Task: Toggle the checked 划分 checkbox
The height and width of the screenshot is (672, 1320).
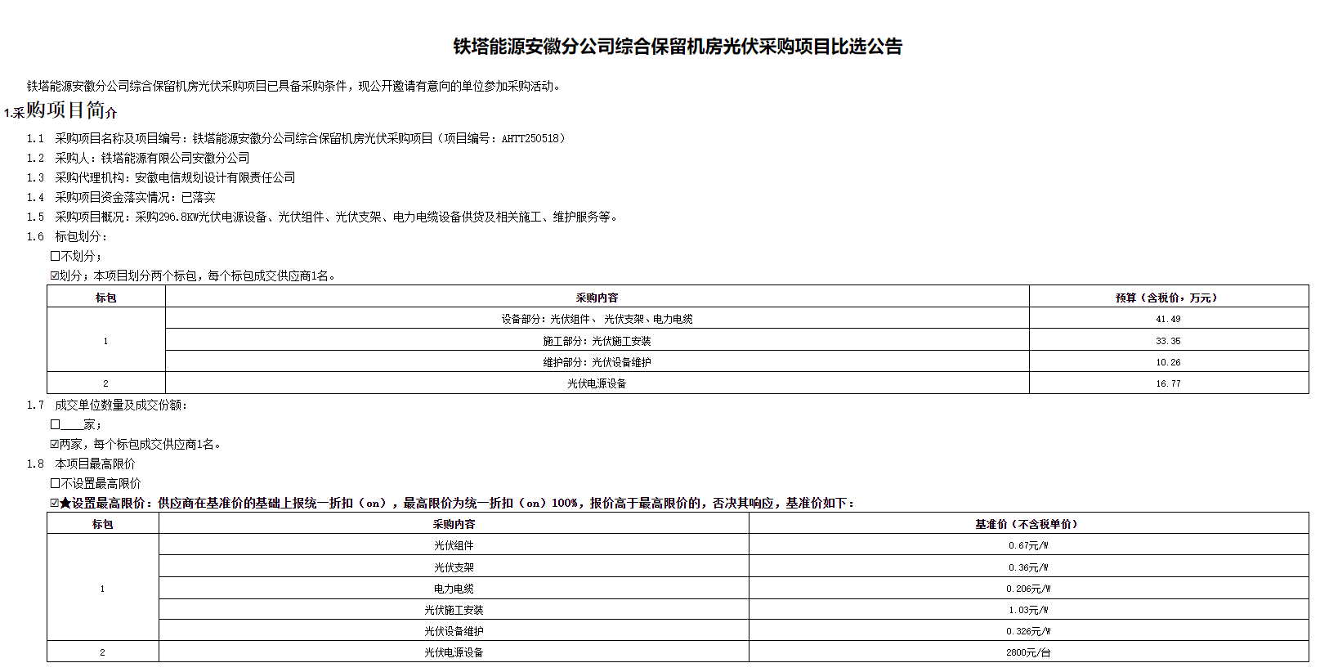Action: tap(55, 276)
